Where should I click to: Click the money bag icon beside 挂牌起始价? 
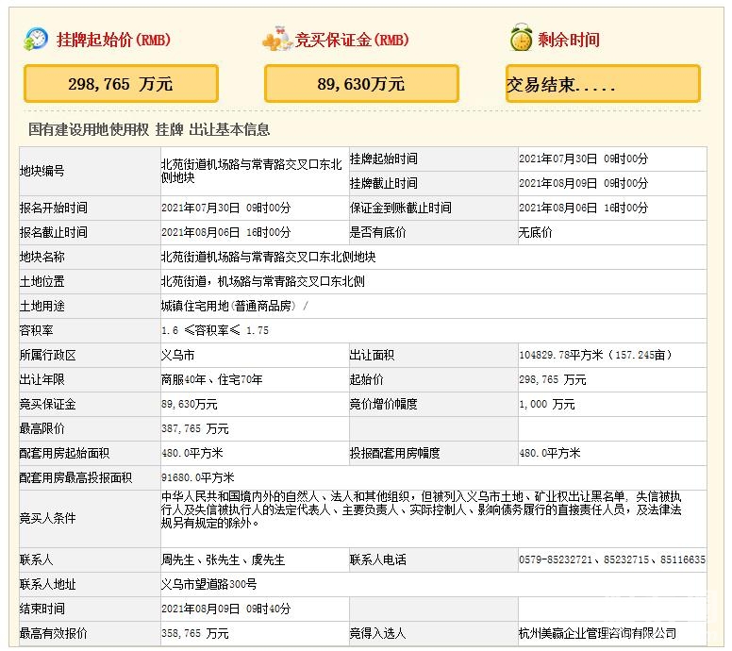point(35,39)
